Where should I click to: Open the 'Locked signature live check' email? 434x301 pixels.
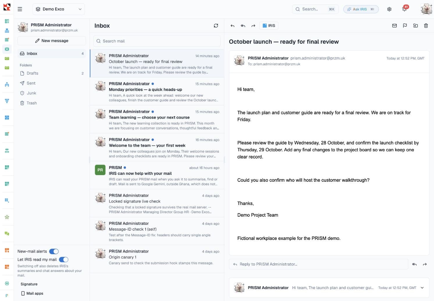(x=157, y=203)
